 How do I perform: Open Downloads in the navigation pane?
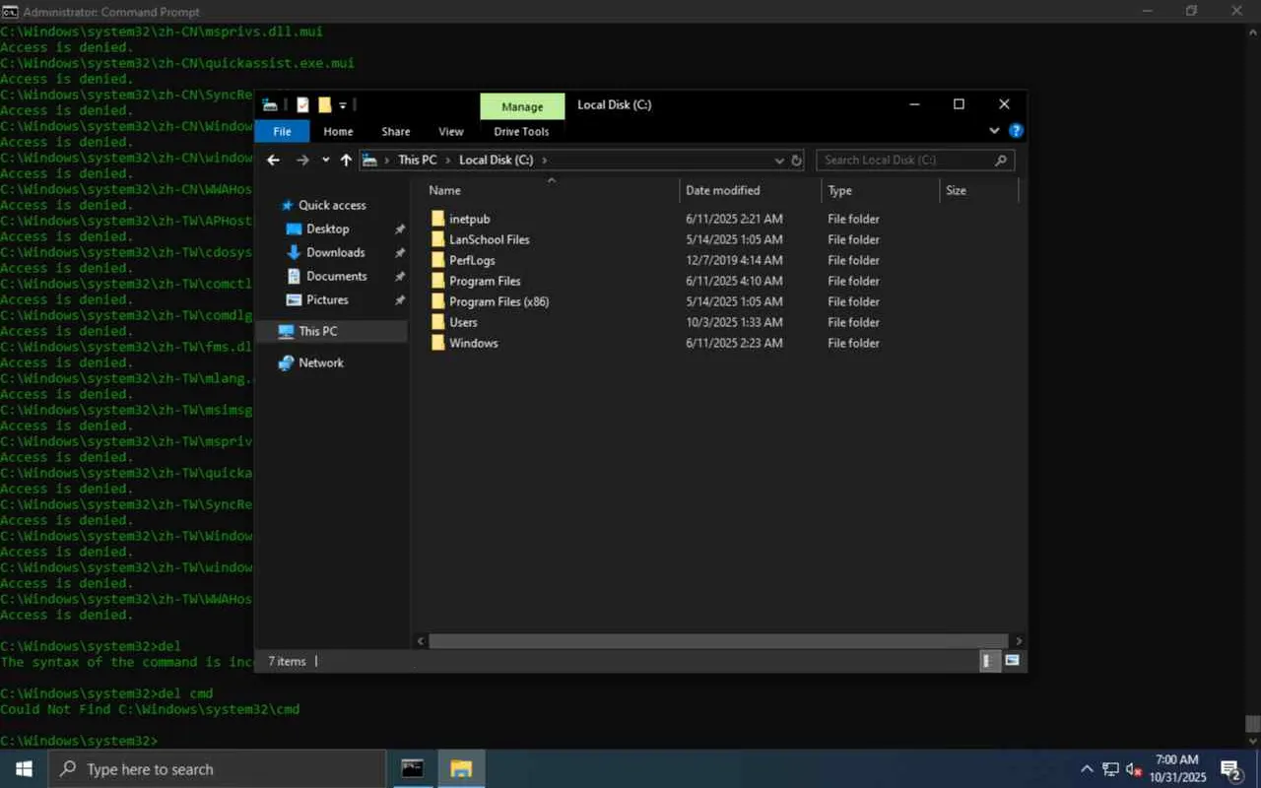click(x=335, y=252)
